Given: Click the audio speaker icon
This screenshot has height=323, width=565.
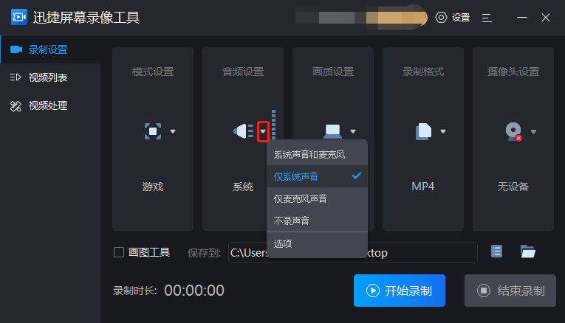Looking at the screenshot, I should pyautogui.click(x=243, y=131).
